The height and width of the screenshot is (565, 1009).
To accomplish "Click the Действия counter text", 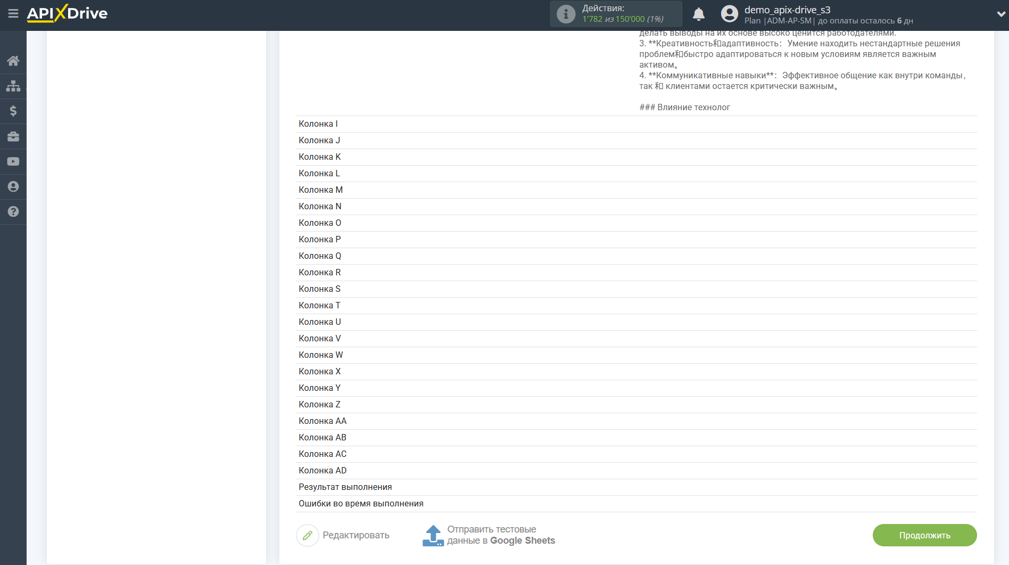I will [622, 14].
